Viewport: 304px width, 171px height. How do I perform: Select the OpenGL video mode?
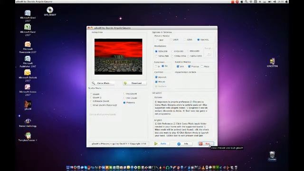(x=199, y=39)
